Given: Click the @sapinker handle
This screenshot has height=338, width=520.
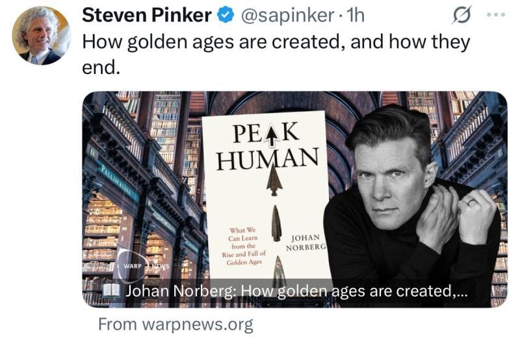Looking at the screenshot, I should point(287,16).
